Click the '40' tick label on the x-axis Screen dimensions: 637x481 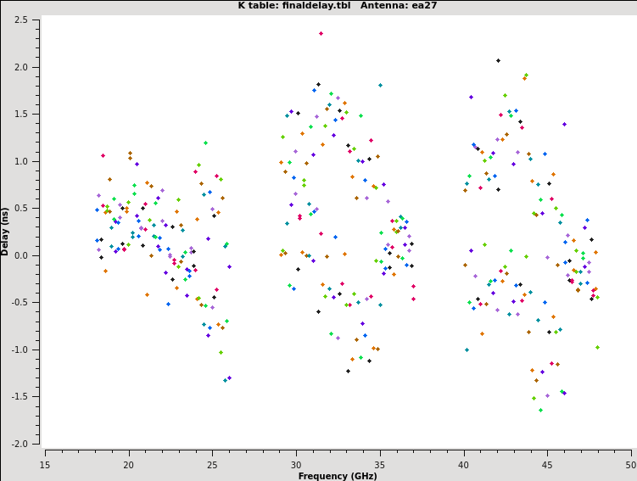(x=463, y=464)
